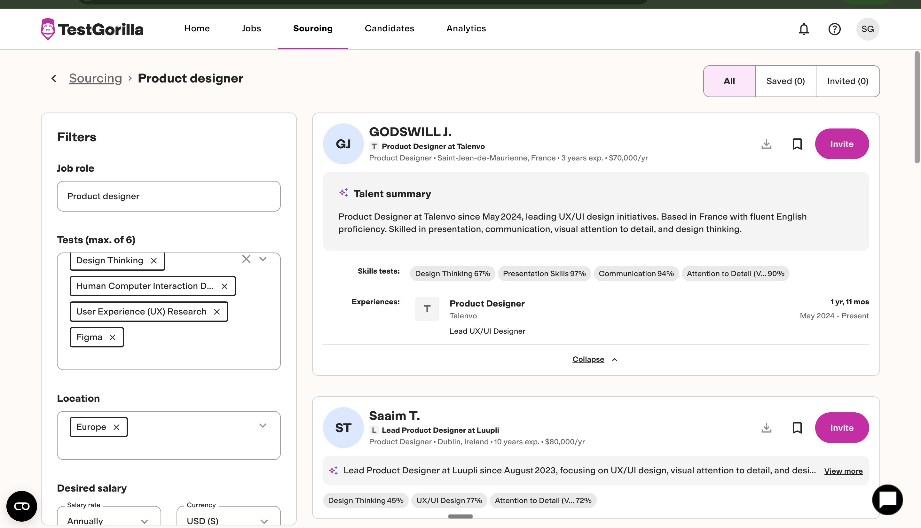Click the Presentation Skills 97% chip
921x528 pixels.
tap(544, 274)
